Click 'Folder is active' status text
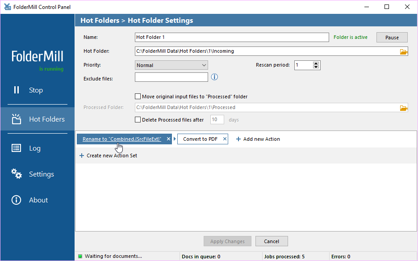Image resolution: width=418 pixels, height=261 pixels. click(x=350, y=38)
